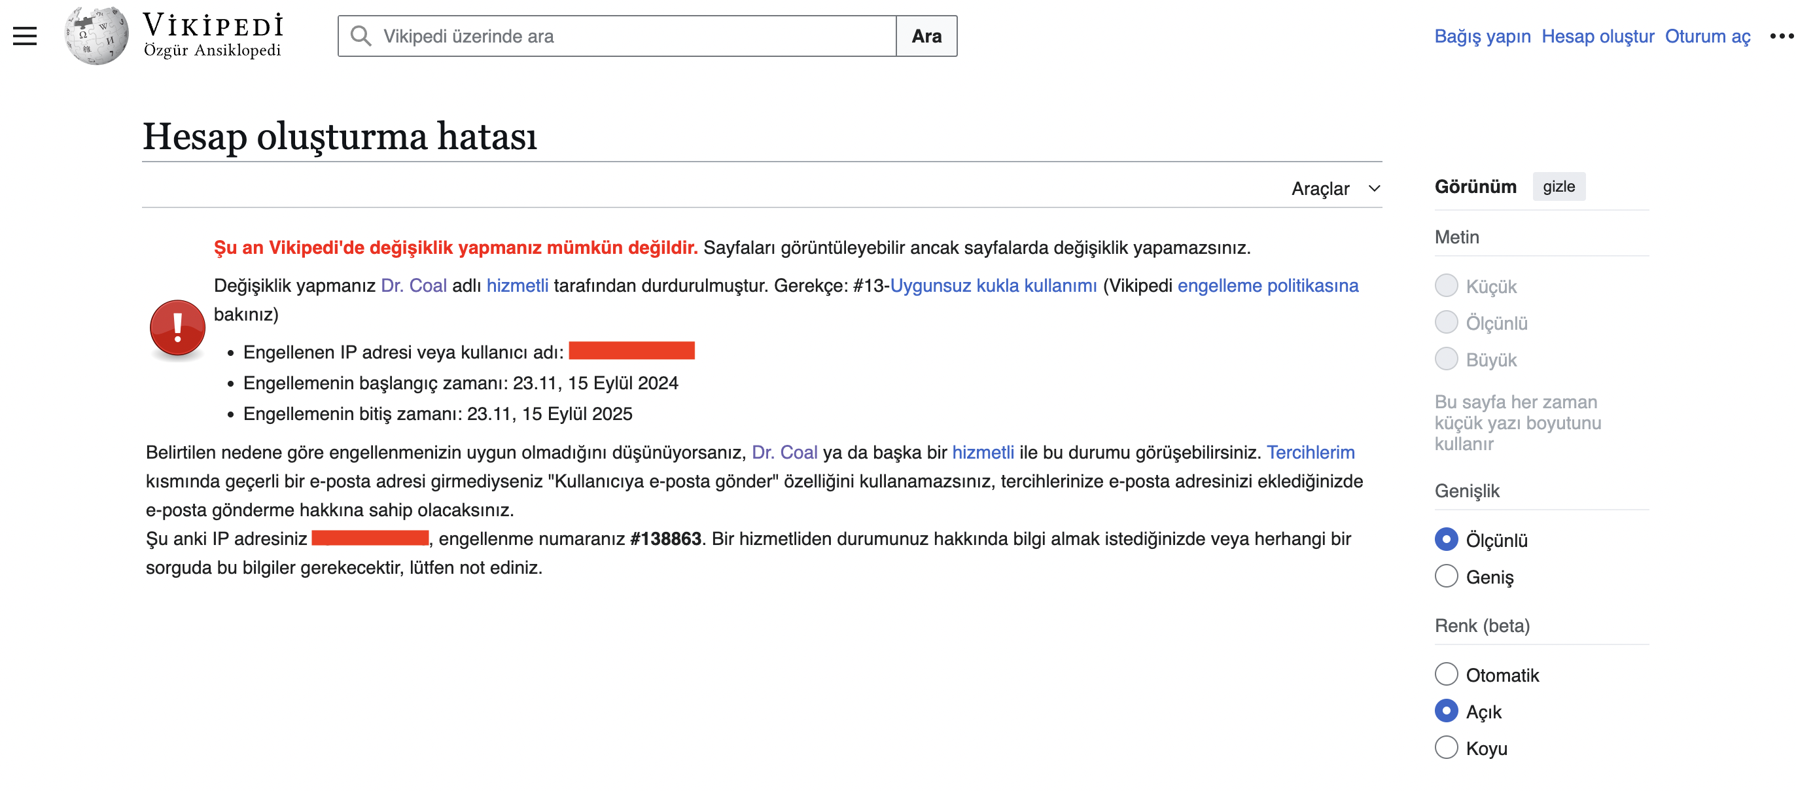Hide the Görünüm panel with gizle
This screenshot has height=791, width=1796.
pos(1558,186)
